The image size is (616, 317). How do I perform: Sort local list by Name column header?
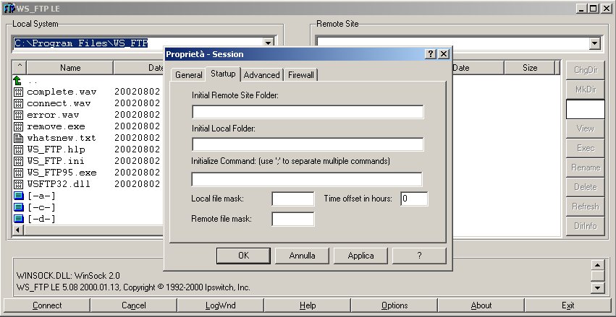coord(70,68)
